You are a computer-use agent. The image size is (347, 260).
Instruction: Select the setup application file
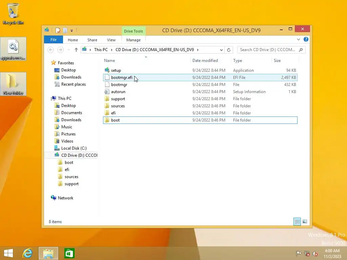coord(200,70)
